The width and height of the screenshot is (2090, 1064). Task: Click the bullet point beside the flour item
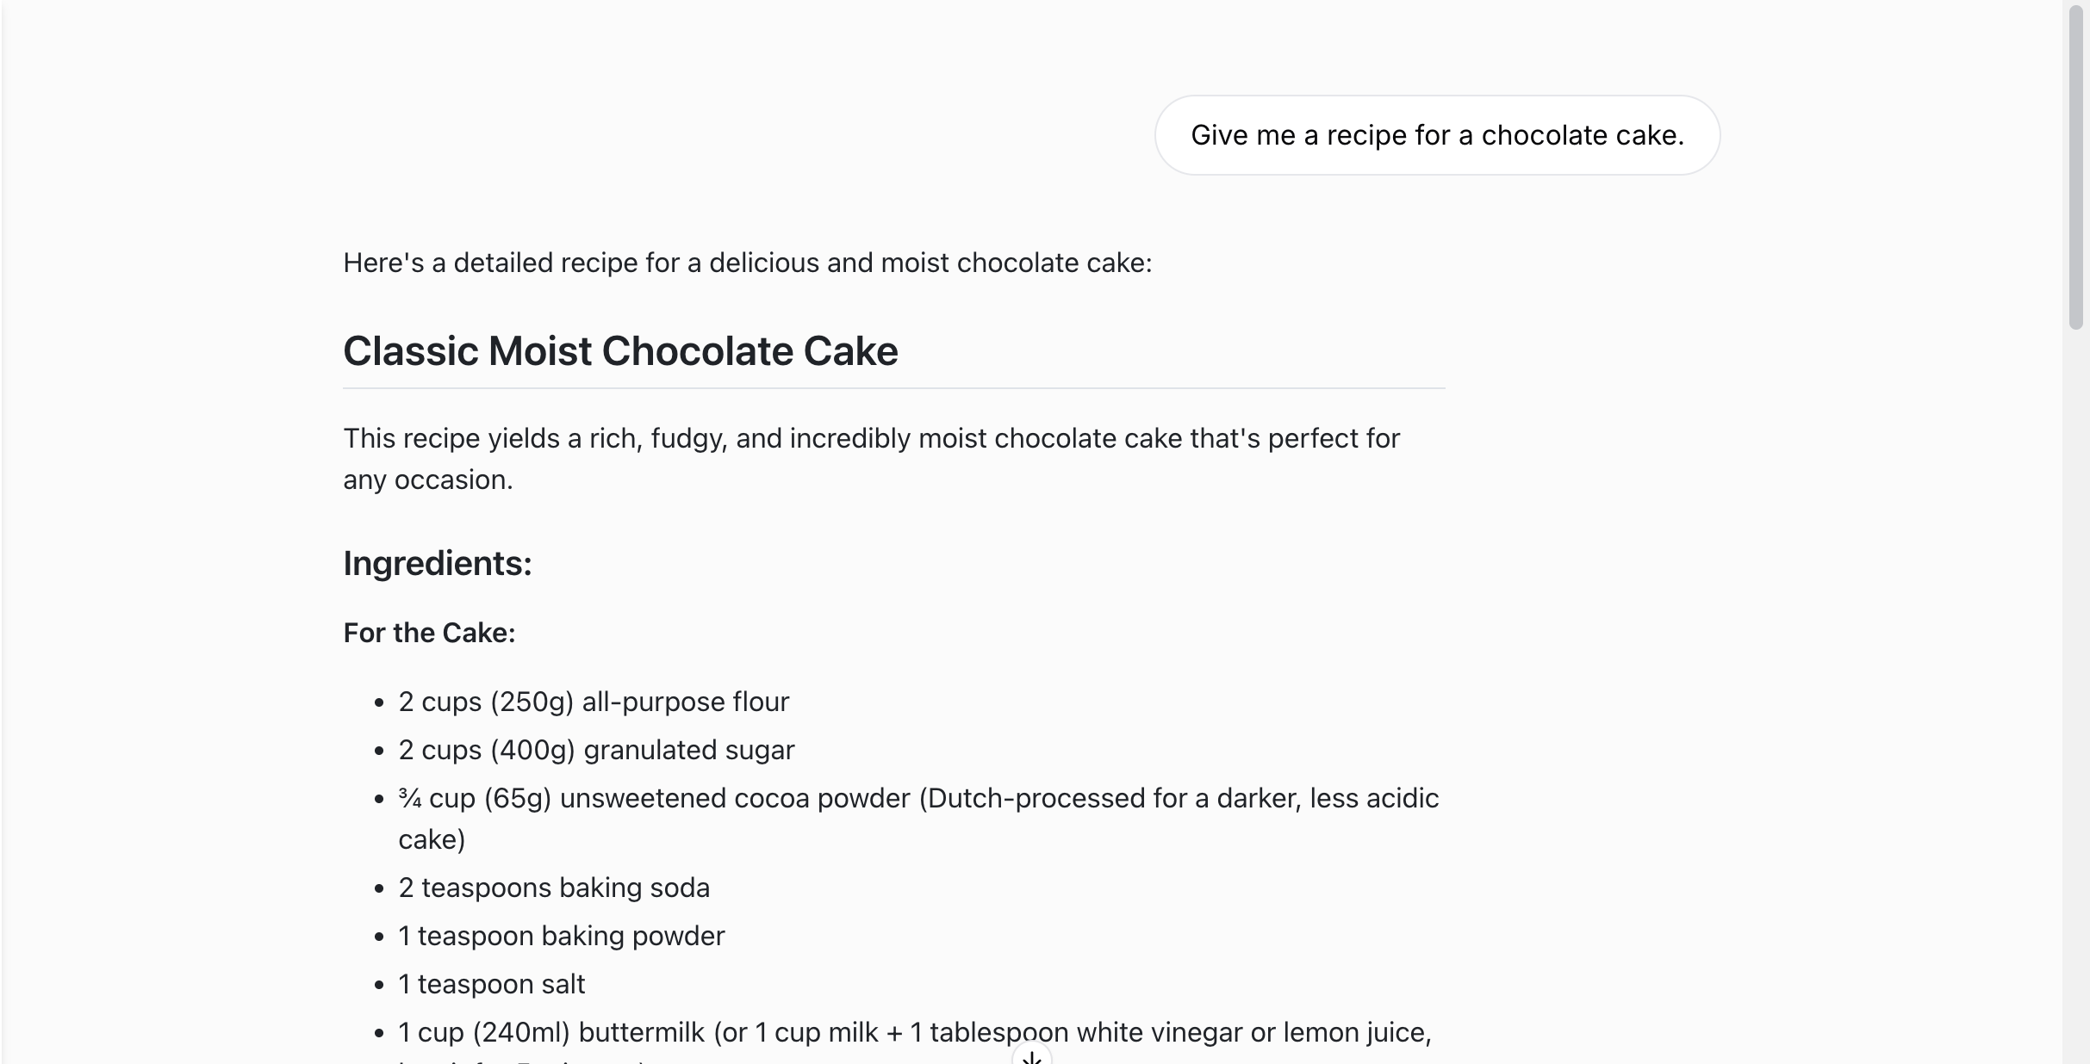(379, 703)
